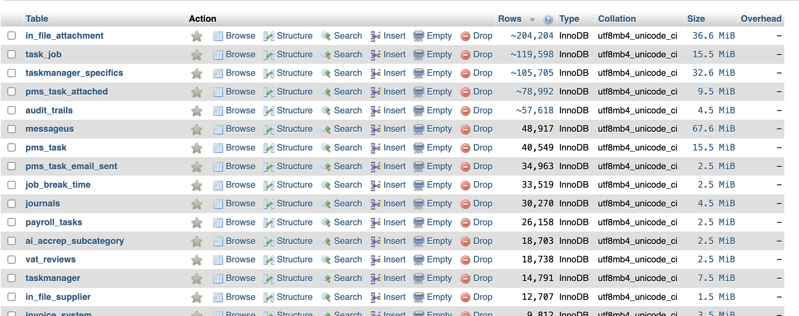Click the Browse icon for task_job

(x=218, y=55)
